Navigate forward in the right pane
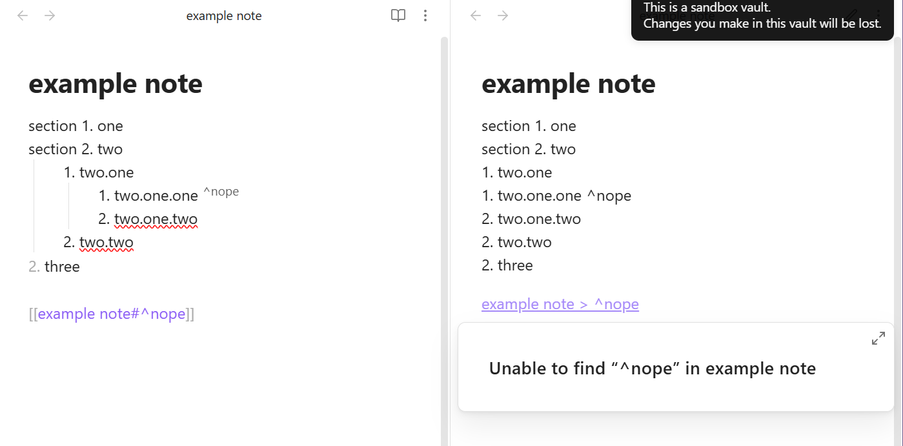This screenshot has height=446, width=903. [x=503, y=15]
